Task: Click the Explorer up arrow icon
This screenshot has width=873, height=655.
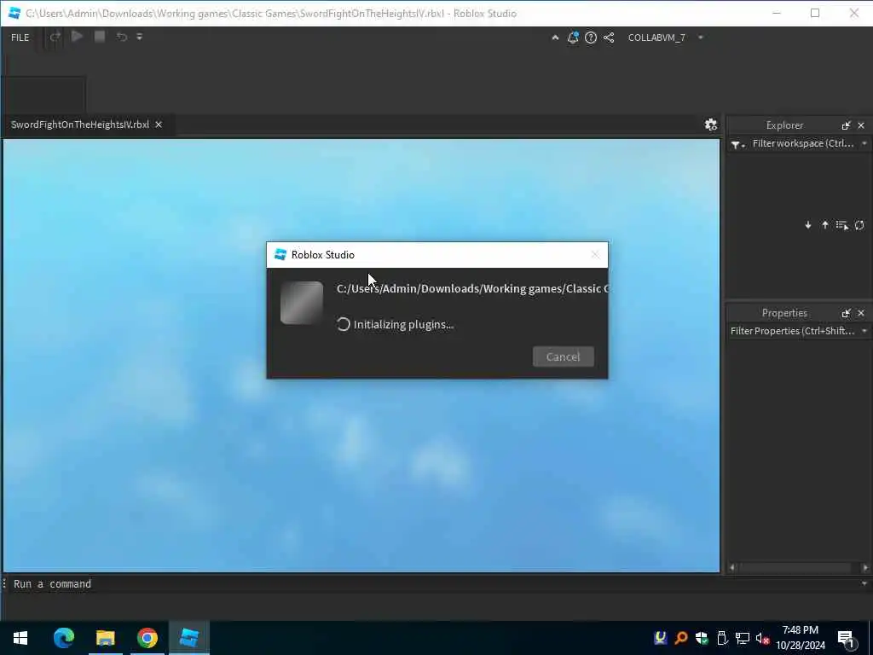Action: tap(824, 225)
